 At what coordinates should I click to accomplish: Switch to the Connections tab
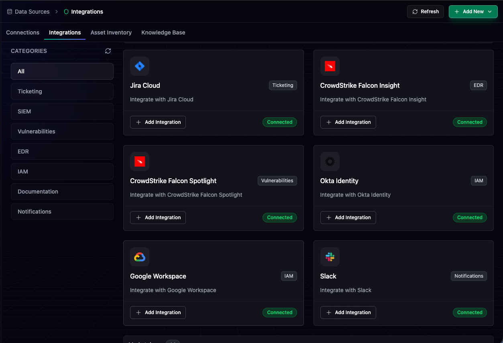[x=23, y=32]
